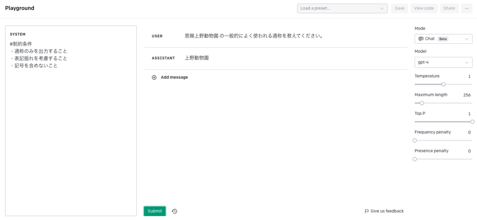Open the history clock icon beside Submit

pyautogui.click(x=174, y=211)
